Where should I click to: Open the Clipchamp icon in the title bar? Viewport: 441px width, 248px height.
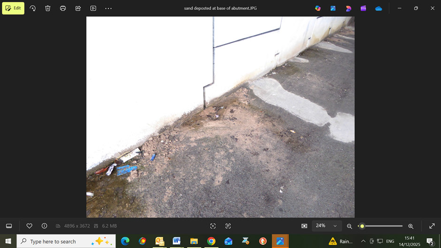coord(363,8)
